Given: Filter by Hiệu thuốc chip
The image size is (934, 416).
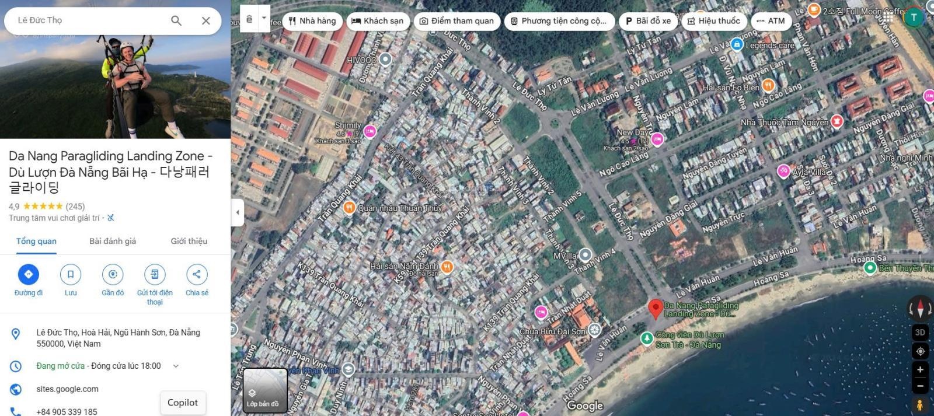Looking at the screenshot, I should 713,21.
